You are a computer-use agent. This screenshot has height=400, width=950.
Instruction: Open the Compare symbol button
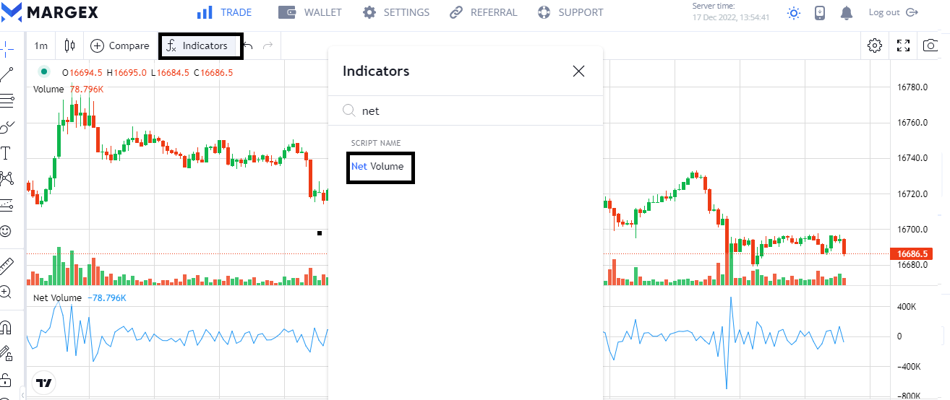120,45
